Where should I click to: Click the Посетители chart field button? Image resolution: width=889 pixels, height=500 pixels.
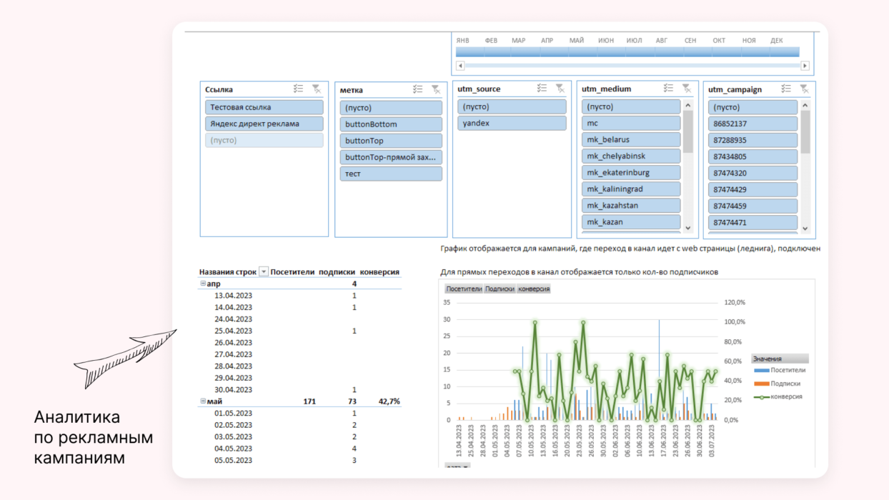point(464,289)
